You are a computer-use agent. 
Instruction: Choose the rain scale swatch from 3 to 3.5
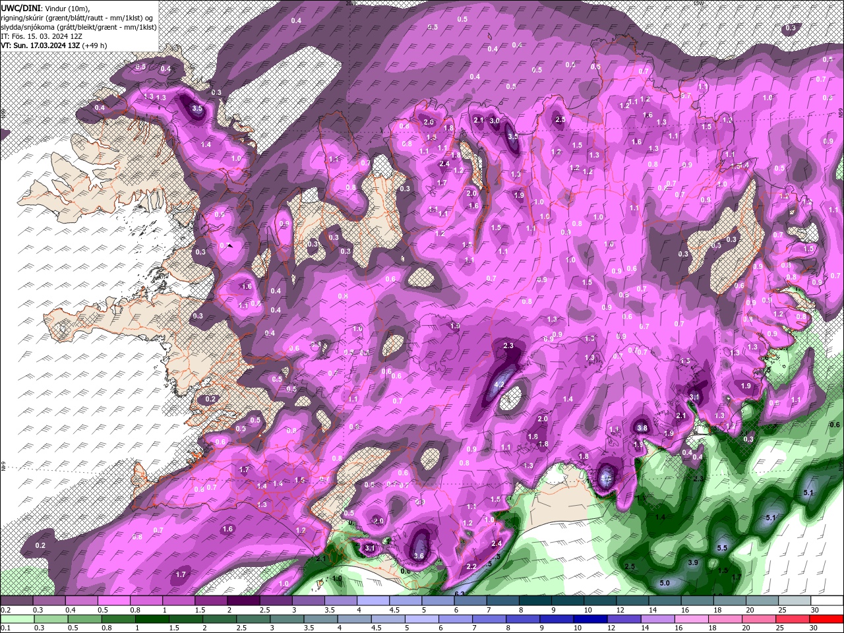pos(286,619)
